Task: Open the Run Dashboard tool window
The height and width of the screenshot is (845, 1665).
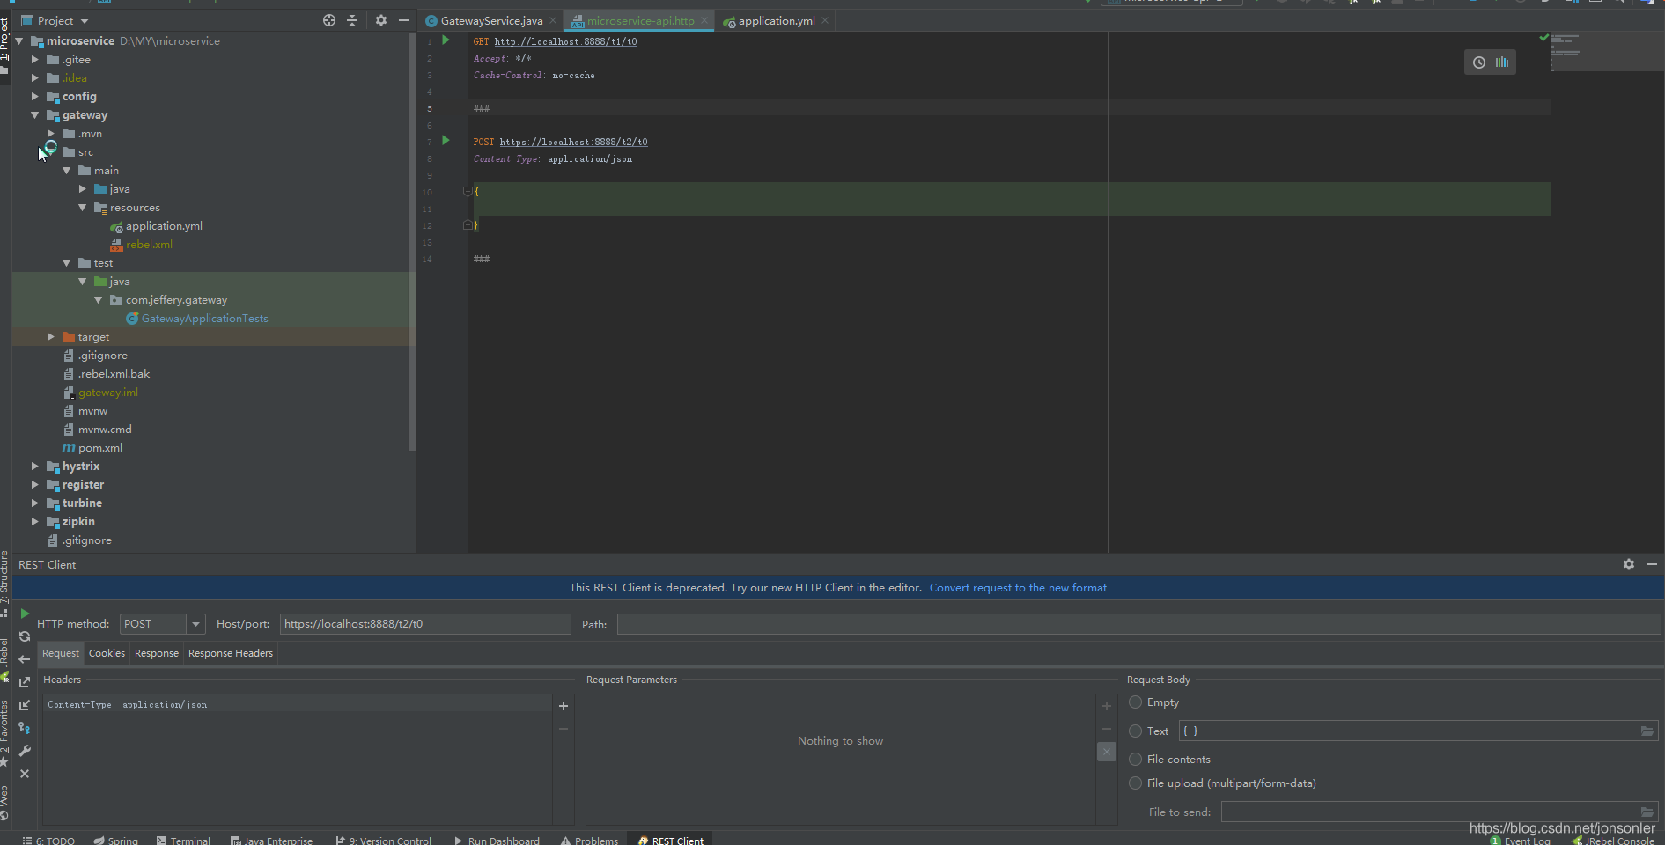Action: 497,841
